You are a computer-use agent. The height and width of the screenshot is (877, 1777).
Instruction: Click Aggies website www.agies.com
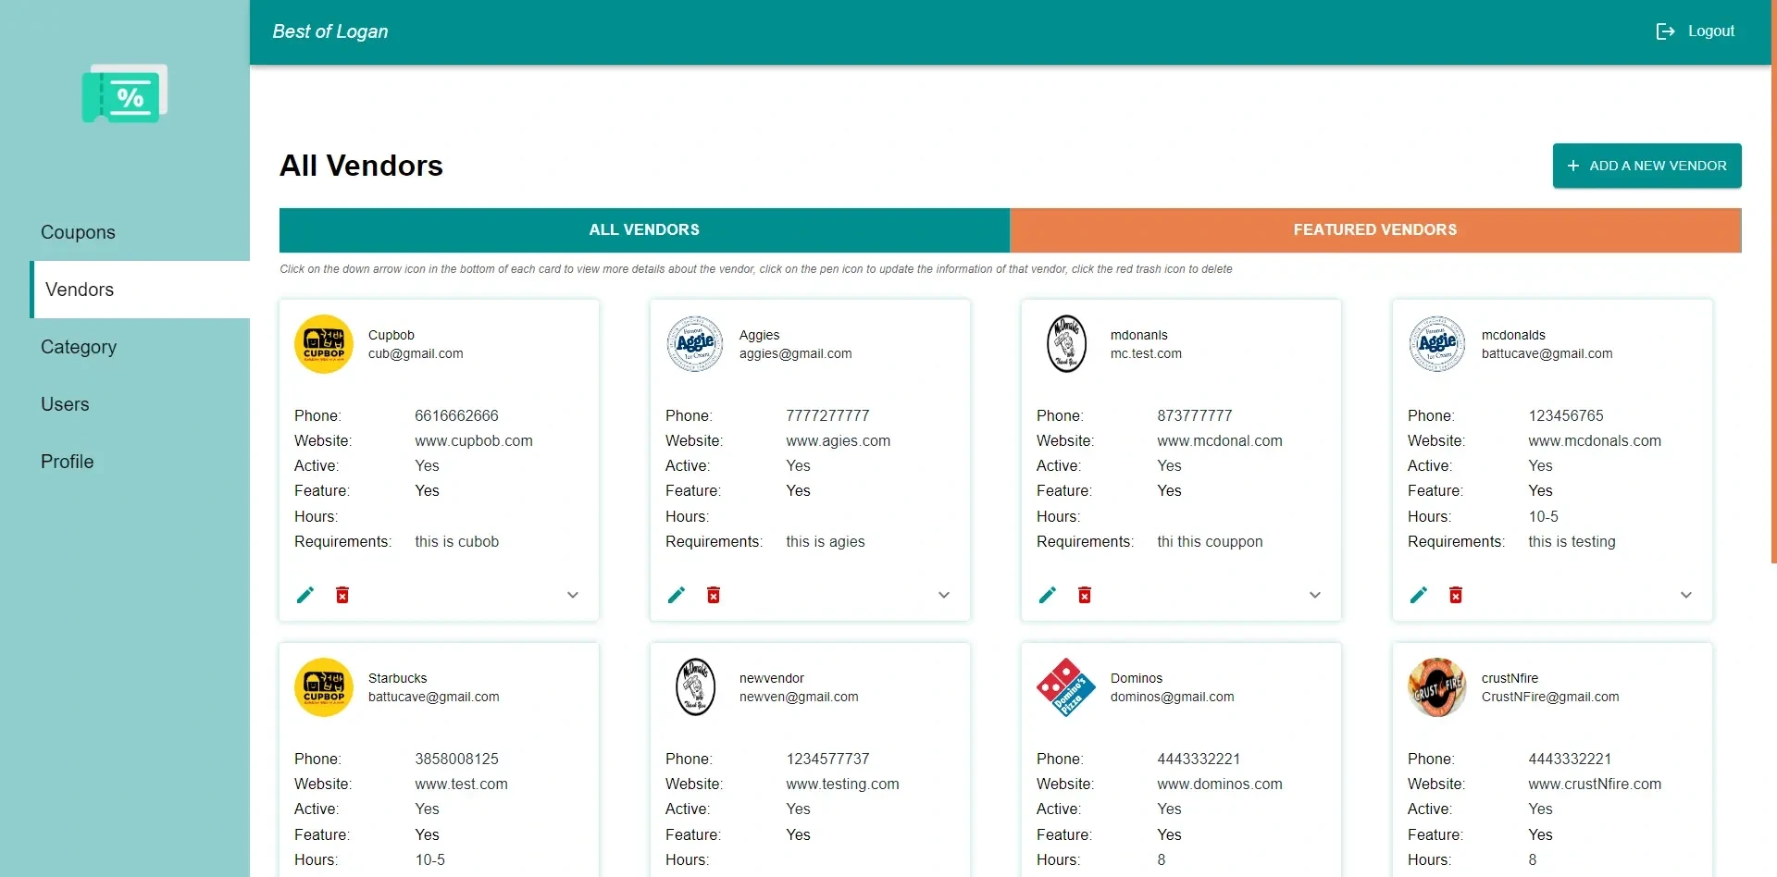[839, 441]
